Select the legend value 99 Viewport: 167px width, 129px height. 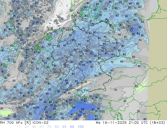72,127
